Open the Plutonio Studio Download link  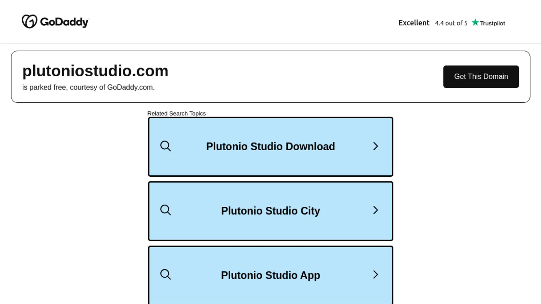click(x=270, y=147)
